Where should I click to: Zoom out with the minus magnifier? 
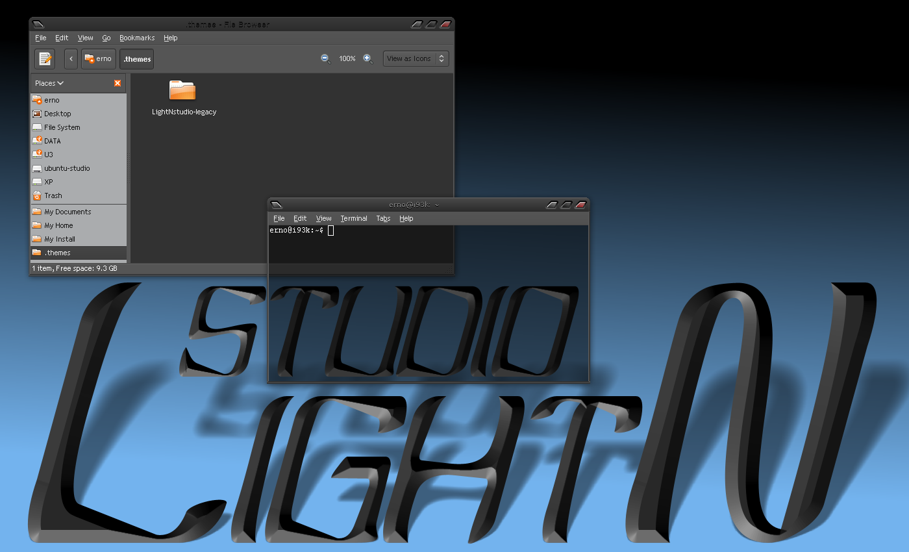326,59
